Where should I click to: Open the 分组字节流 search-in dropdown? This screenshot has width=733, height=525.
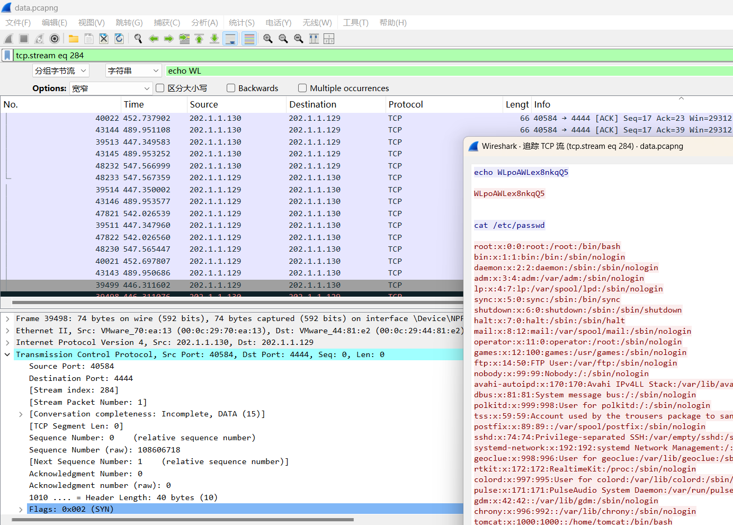coord(60,70)
